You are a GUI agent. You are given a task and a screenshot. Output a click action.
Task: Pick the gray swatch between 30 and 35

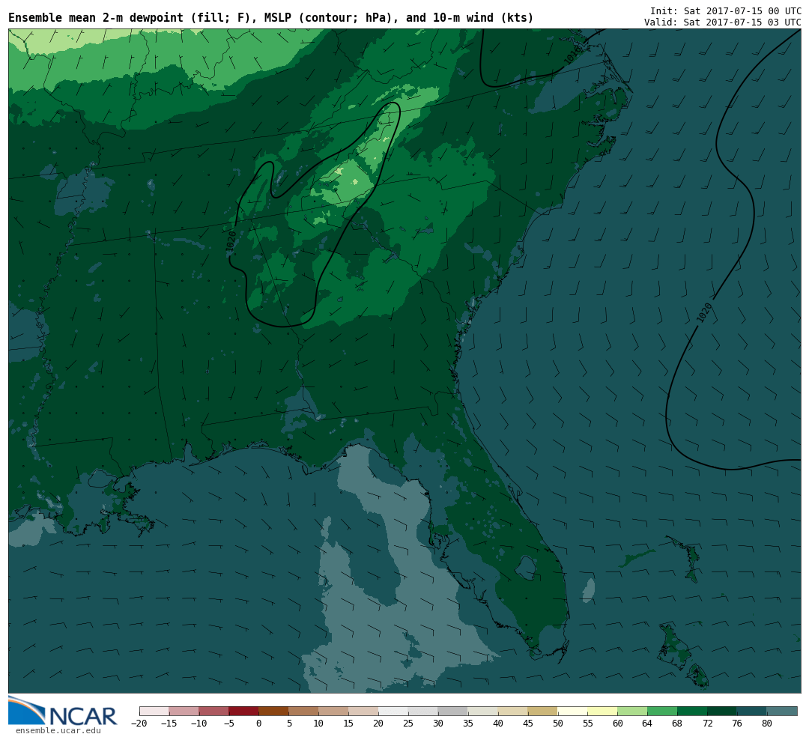click(453, 711)
